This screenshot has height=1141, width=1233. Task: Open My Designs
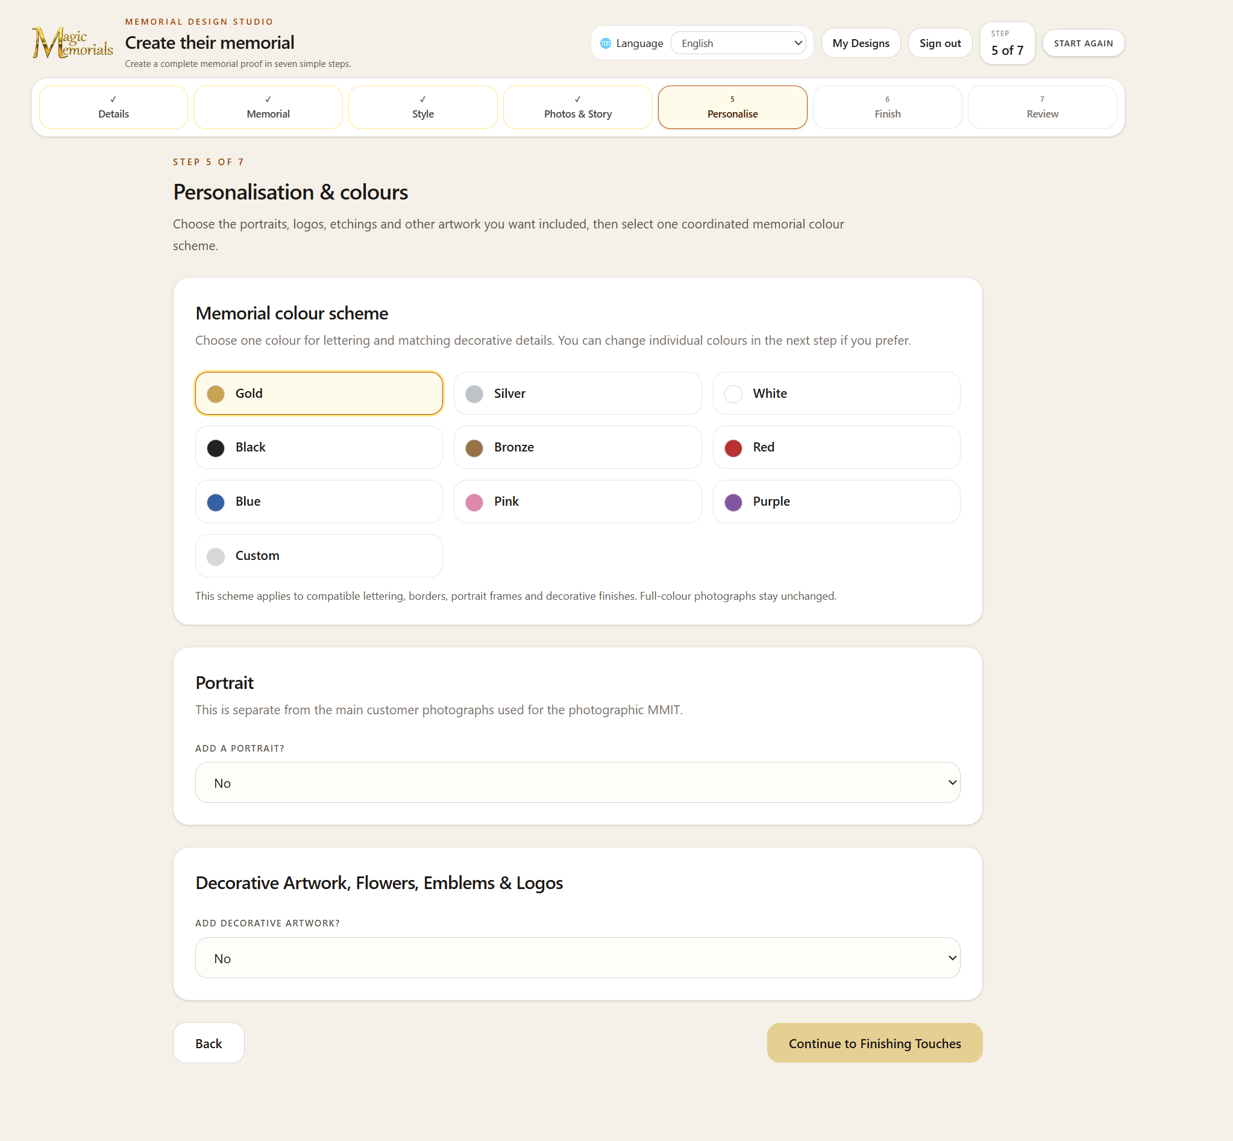(860, 43)
